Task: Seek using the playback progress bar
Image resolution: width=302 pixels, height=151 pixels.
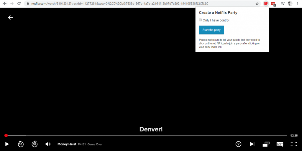Action: (146, 135)
